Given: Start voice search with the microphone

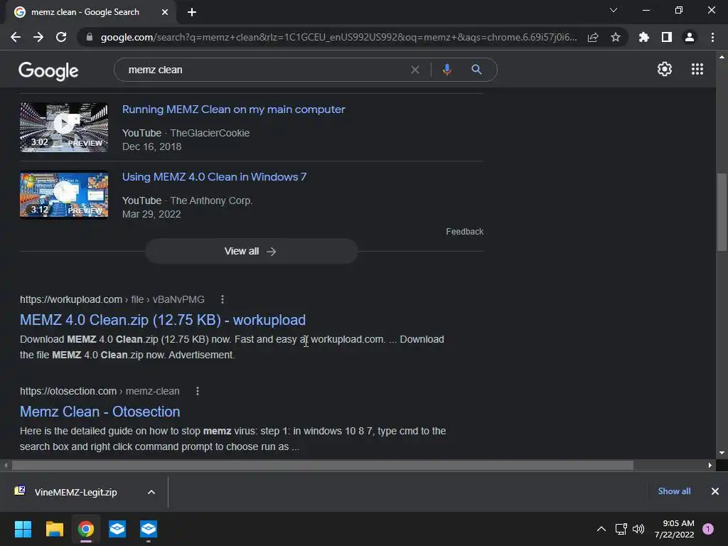Looking at the screenshot, I should pyautogui.click(x=446, y=70).
